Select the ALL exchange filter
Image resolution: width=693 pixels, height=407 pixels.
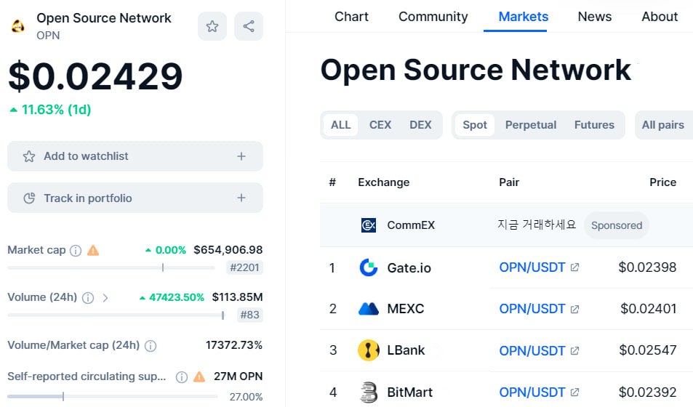coord(341,125)
